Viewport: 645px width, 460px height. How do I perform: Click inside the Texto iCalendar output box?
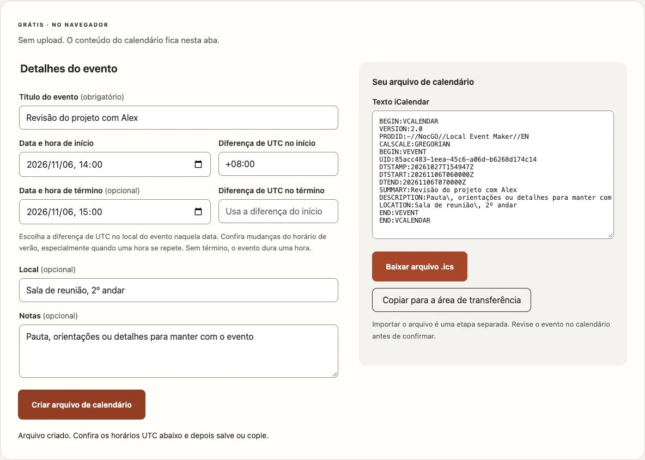tap(493, 175)
